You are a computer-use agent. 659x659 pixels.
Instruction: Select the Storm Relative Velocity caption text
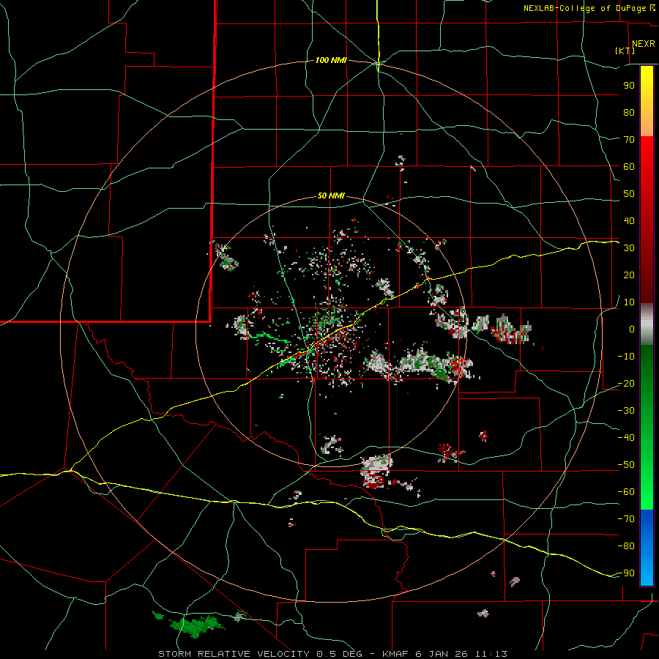pos(332,654)
